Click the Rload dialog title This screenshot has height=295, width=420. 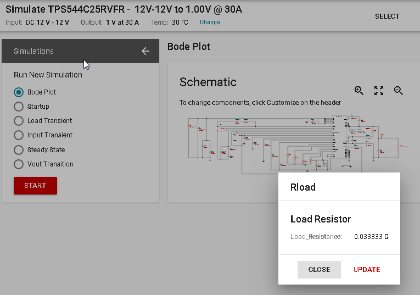pyautogui.click(x=303, y=187)
